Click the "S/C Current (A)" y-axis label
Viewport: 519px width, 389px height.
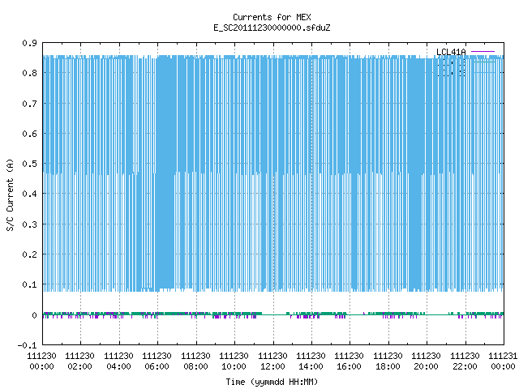(10, 194)
